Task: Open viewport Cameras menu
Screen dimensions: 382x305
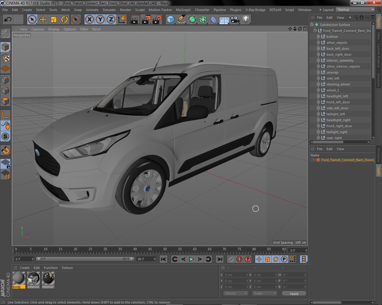Action: pyautogui.click(x=38, y=29)
